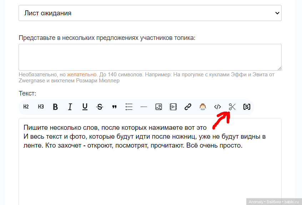Click inside the main text editor area

(150, 171)
